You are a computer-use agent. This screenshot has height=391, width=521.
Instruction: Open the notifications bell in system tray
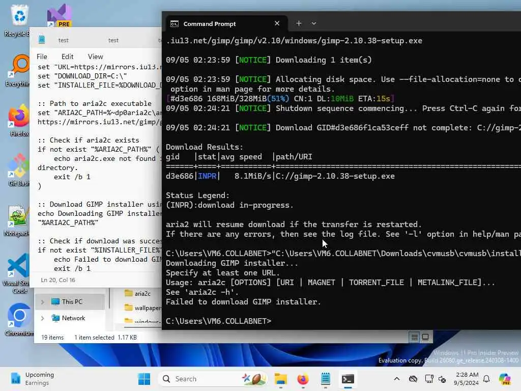[x=486, y=379]
